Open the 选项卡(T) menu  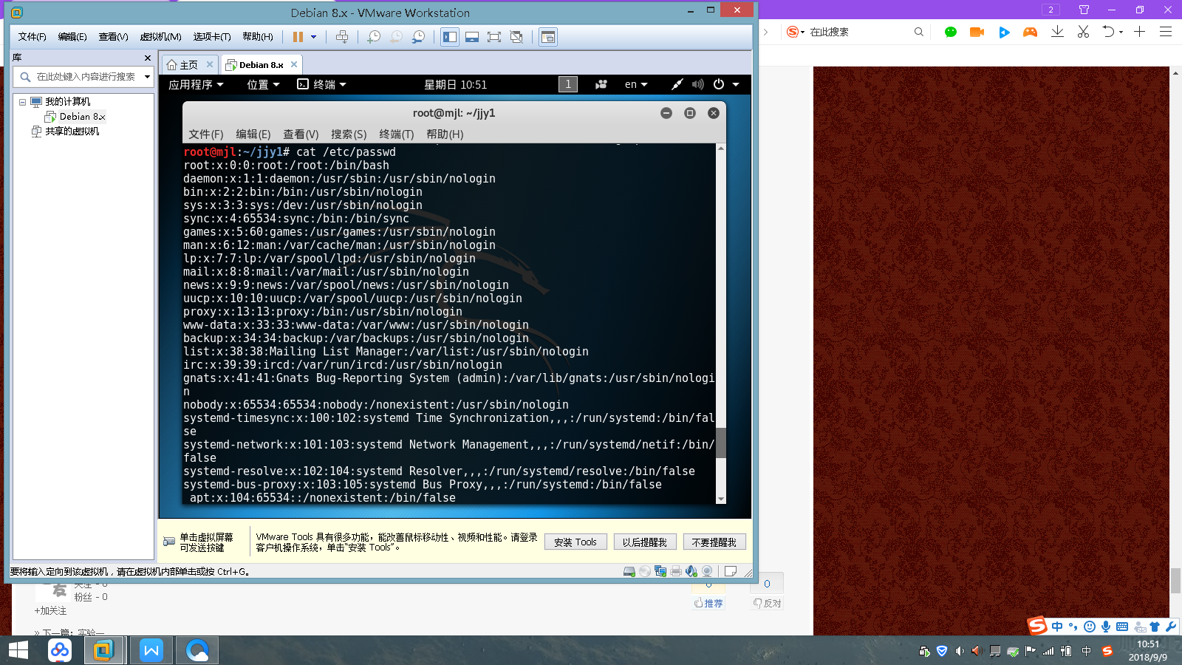212,37
